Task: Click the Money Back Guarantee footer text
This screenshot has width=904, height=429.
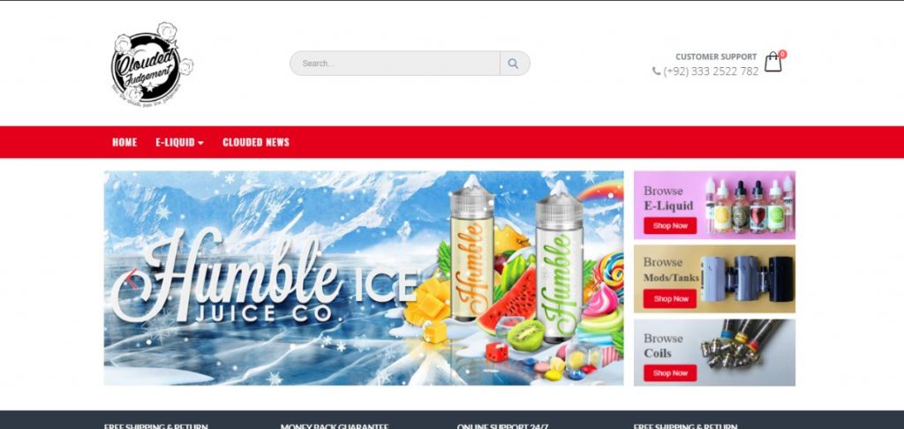Action: [x=335, y=426]
